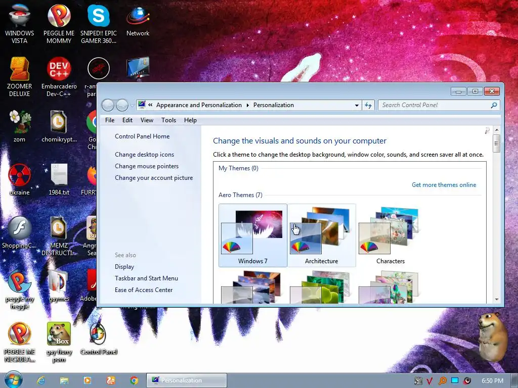
Task: Open the address bar history dropdown
Action: click(x=357, y=105)
